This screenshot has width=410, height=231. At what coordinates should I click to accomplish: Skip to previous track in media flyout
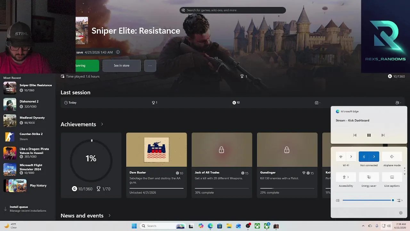pyautogui.click(x=355, y=135)
